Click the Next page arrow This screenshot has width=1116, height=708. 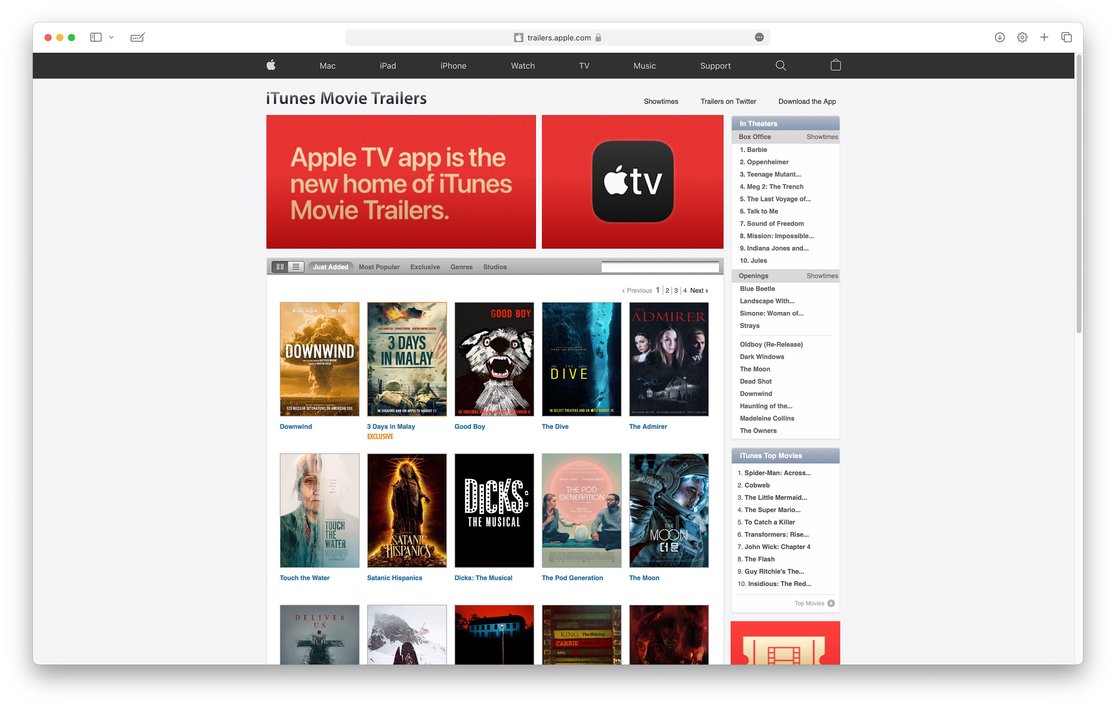point(707,291)
